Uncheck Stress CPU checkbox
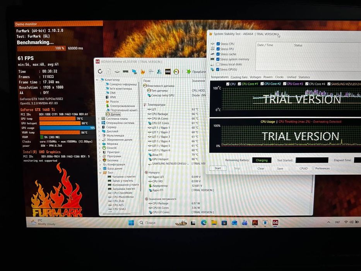The image size is (361, 271). coord(218,44)
